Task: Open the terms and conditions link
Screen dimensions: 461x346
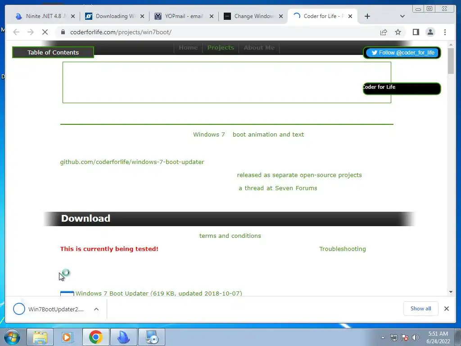Action: (x=230, y=236)
